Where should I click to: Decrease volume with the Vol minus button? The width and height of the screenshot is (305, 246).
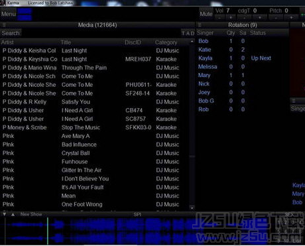coord(219,17)
